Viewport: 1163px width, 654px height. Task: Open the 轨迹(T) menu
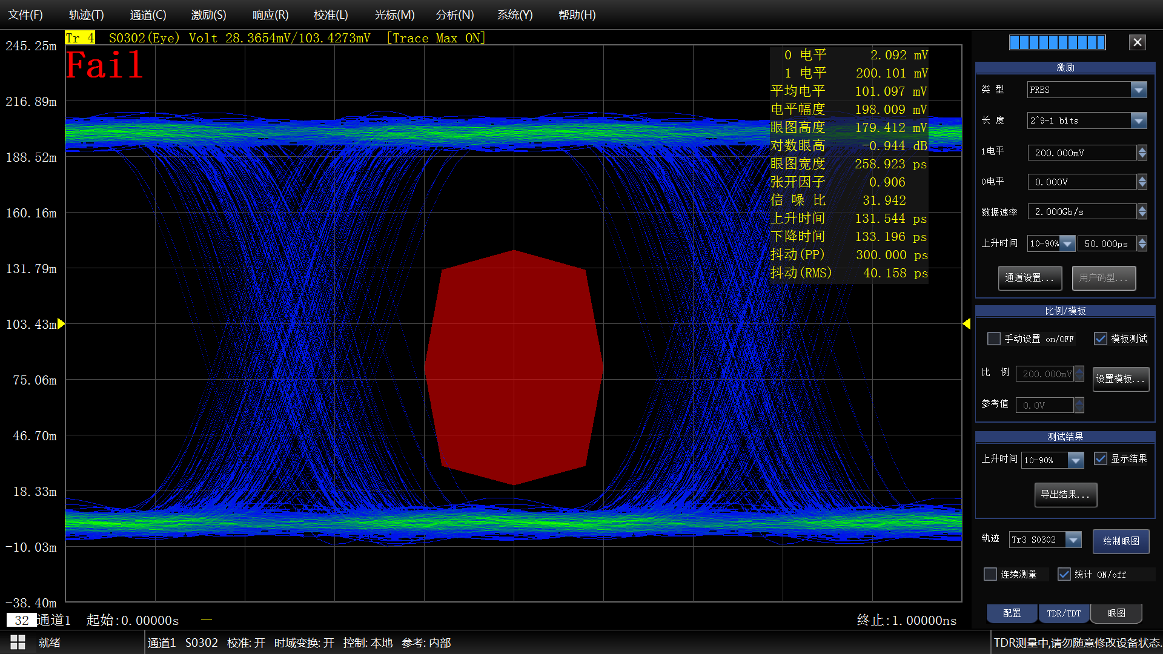pos(87,15)
